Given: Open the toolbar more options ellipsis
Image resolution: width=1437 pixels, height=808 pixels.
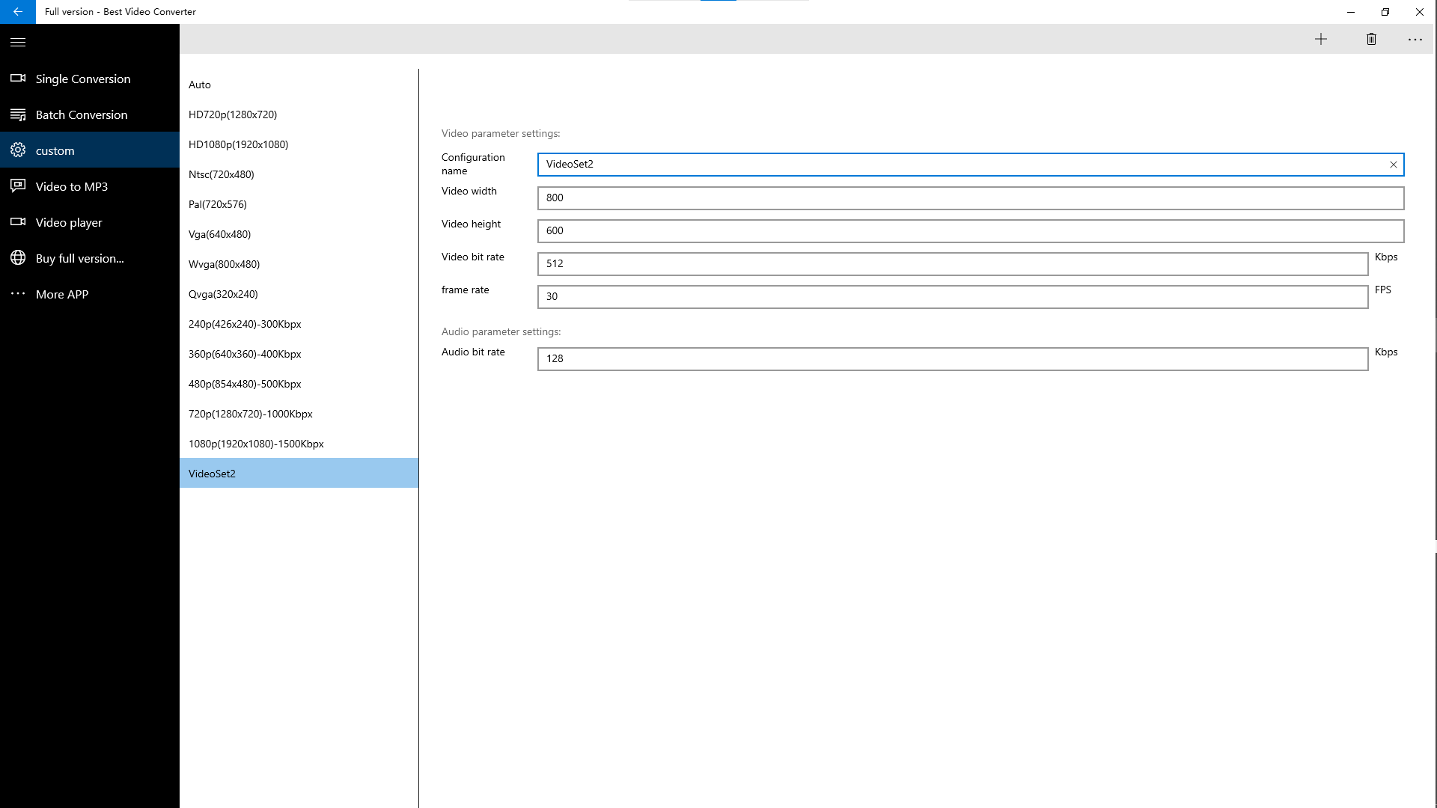Looking at the screenshot, I should click(1415, 39).
